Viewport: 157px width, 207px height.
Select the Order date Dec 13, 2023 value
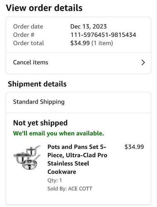(88, 26)
